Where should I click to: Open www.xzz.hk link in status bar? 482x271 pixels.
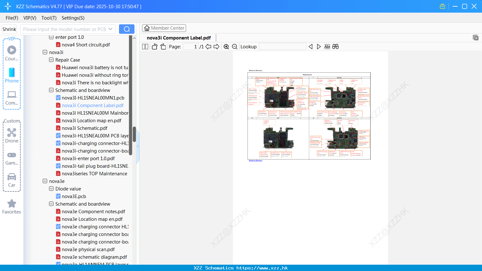pos(262,268)
